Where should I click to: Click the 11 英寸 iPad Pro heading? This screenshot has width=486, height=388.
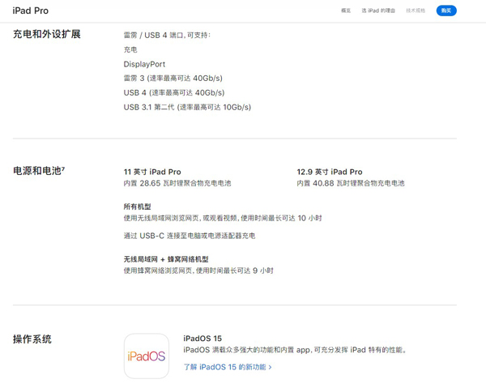tap(152, 172)
